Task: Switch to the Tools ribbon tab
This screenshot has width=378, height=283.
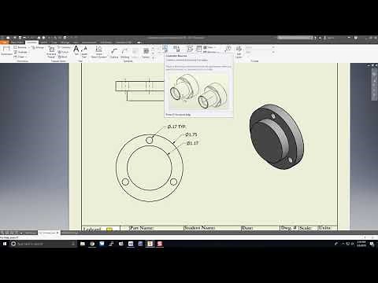Action: (x=54, y=42)
